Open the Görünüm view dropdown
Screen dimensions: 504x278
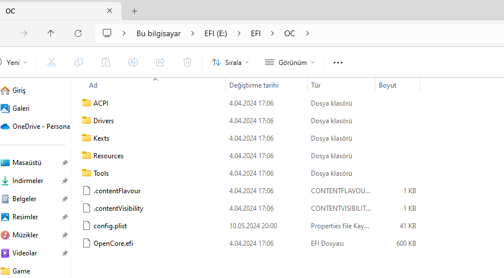[289, 63]
